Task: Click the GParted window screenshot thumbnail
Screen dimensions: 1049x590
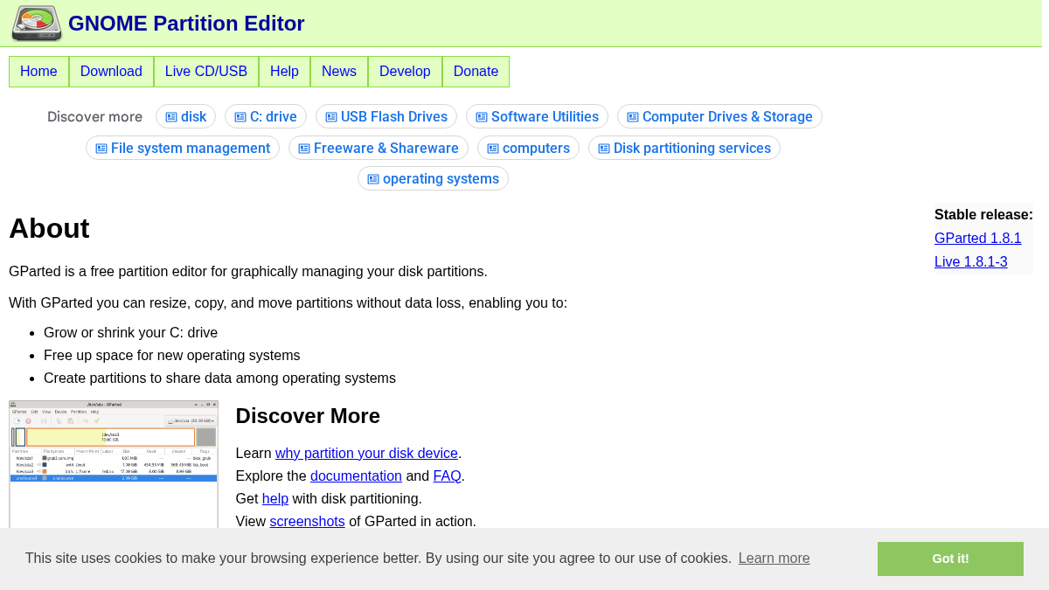Action: tap(114, 464)
